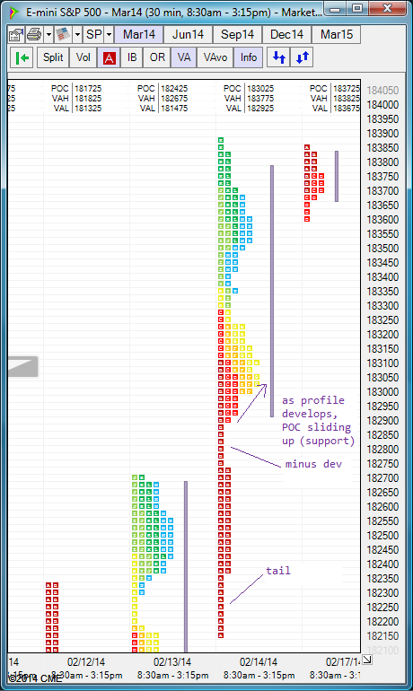This screenshot has width=413, height=691.
Task: Click the 'minus dev' annotation text
Action: click(x=313, y=464)
